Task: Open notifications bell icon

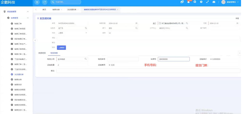Action: point(189,2)
